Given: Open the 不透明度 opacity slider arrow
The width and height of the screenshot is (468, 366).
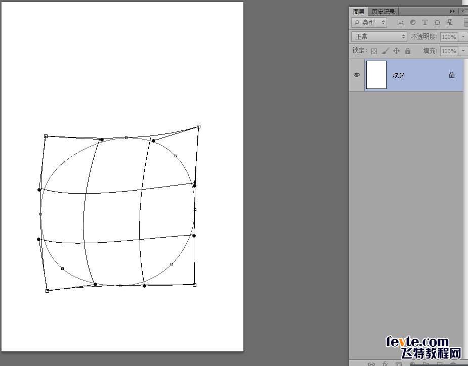Looking at the screenshot, I should point(463,37).
